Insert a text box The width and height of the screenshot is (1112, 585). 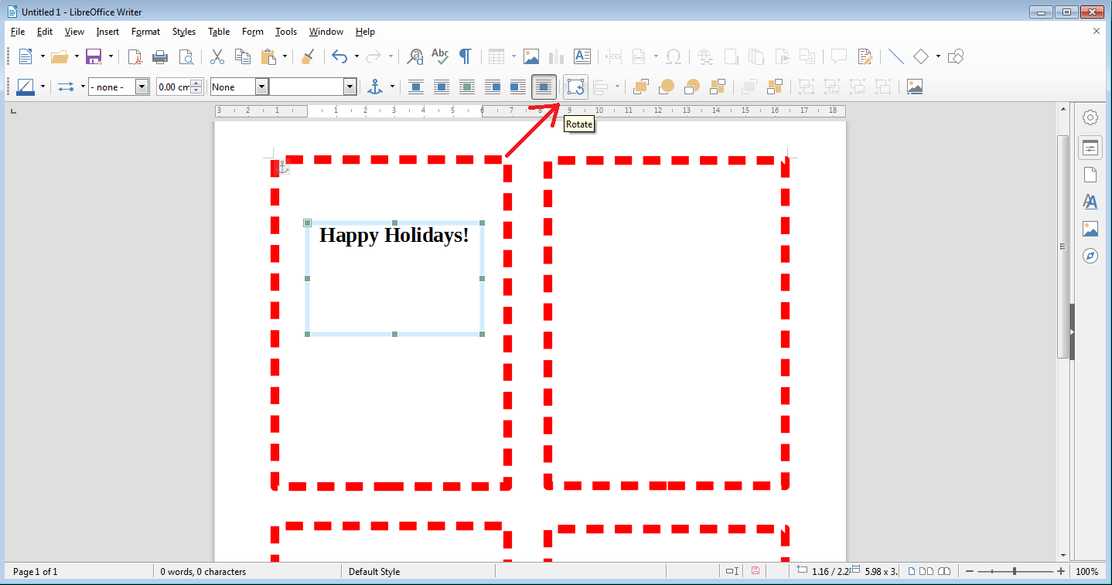point(582,56)
